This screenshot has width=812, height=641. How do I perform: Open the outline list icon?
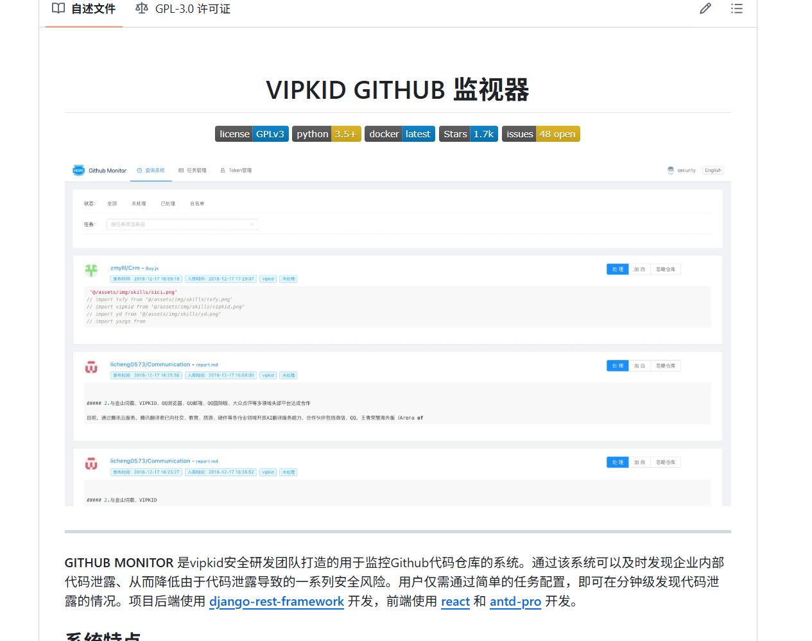pos(737,8)
